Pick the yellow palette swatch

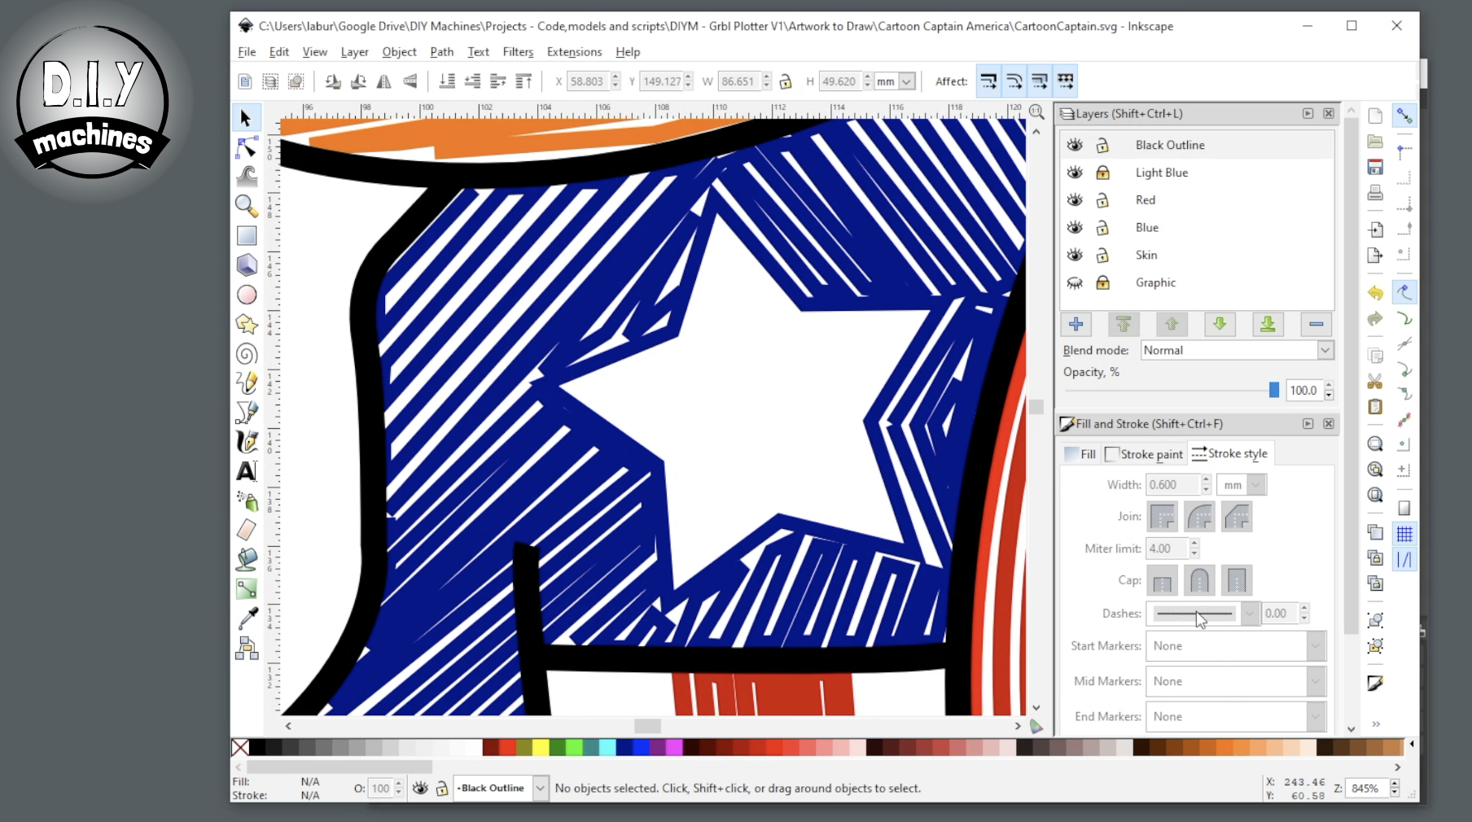click(x=541, y=747)
